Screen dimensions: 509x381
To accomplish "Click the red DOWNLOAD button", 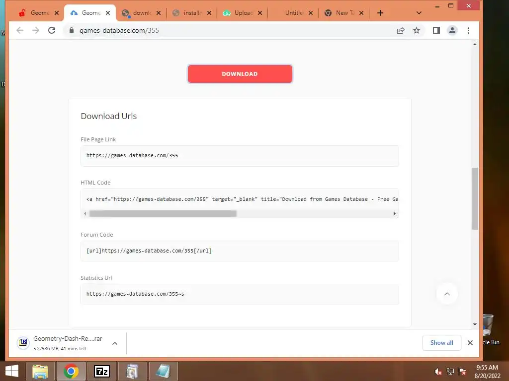I will 240,74.
